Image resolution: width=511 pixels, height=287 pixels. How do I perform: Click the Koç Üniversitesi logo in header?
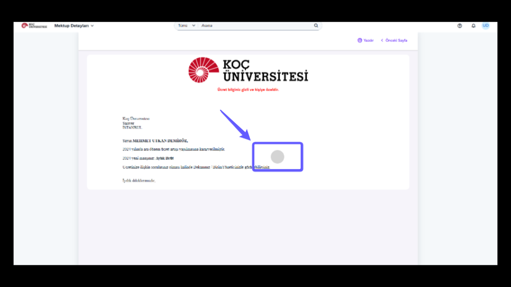[34, 26]
